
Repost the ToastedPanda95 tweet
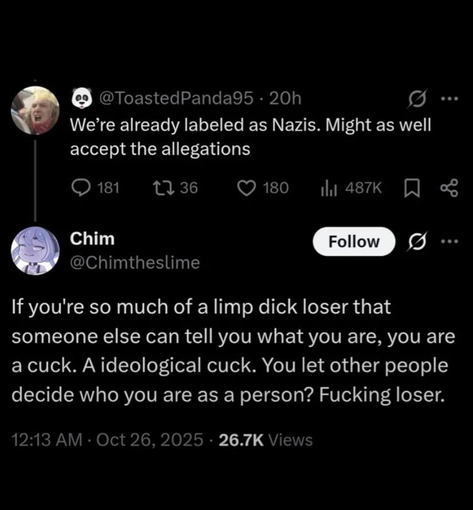point(163,187)
